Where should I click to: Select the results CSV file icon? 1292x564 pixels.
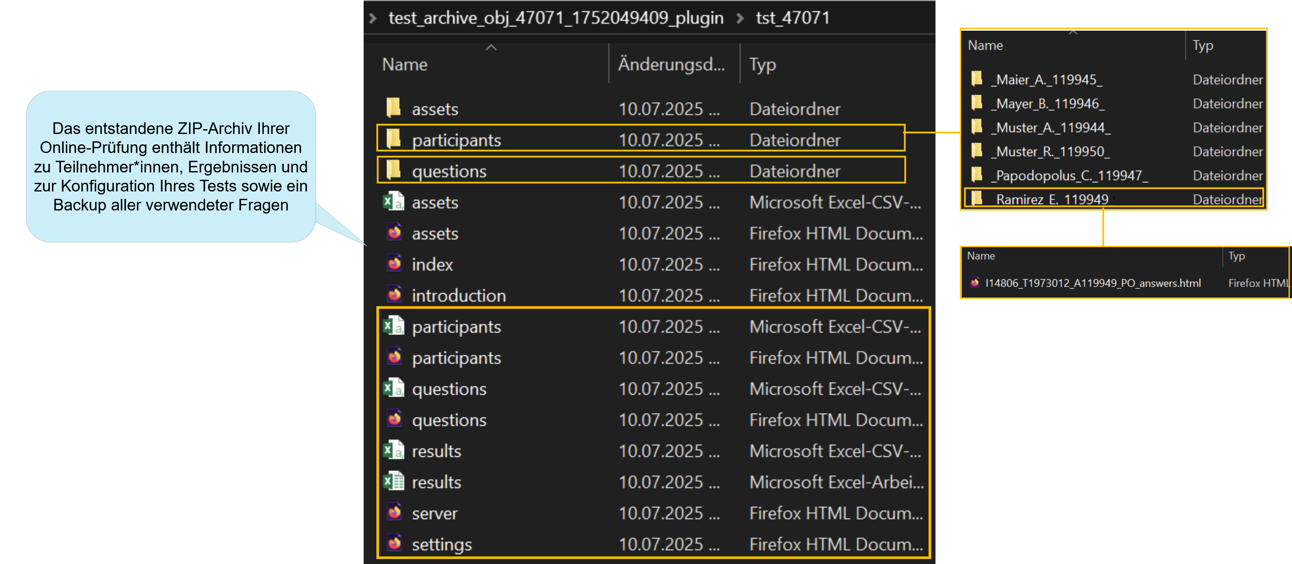(x=394, y=450)
